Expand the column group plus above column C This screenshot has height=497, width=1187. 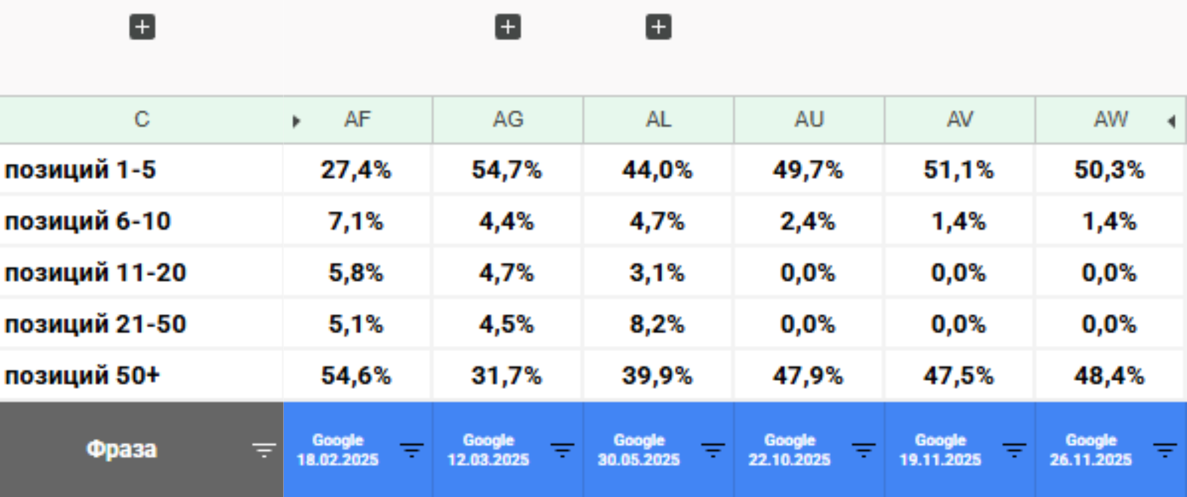[x=142, y=27]
